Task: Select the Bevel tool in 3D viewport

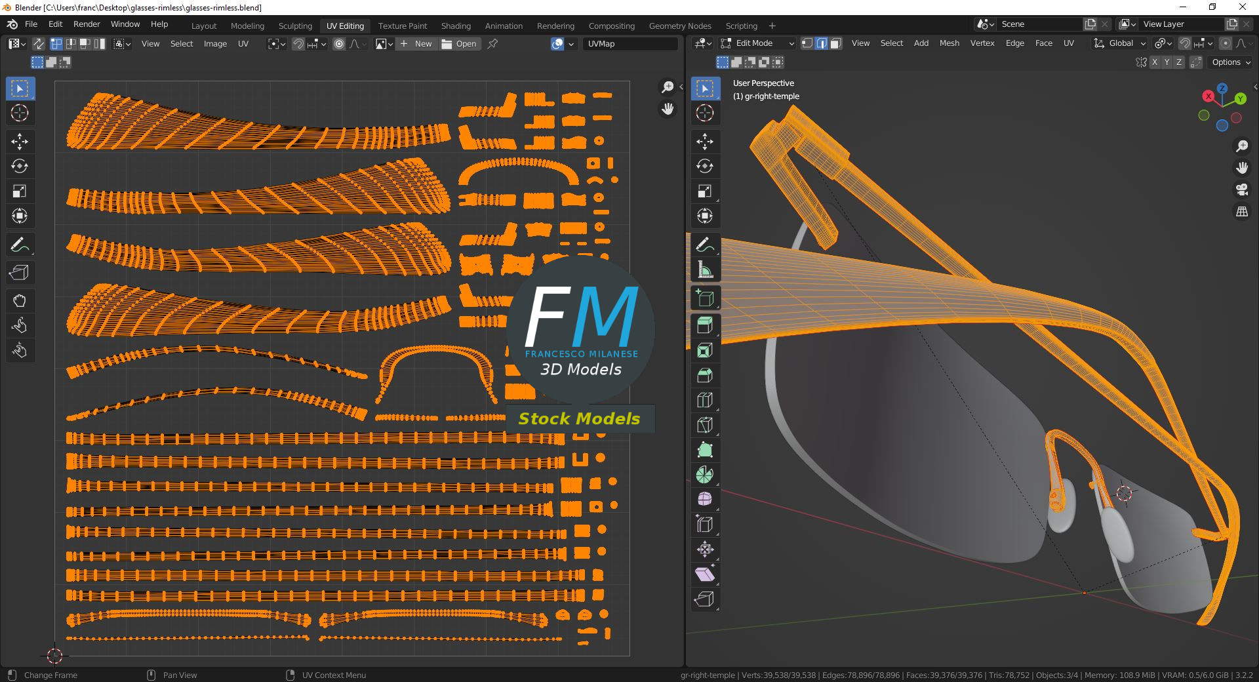Action: click(704, 375)
